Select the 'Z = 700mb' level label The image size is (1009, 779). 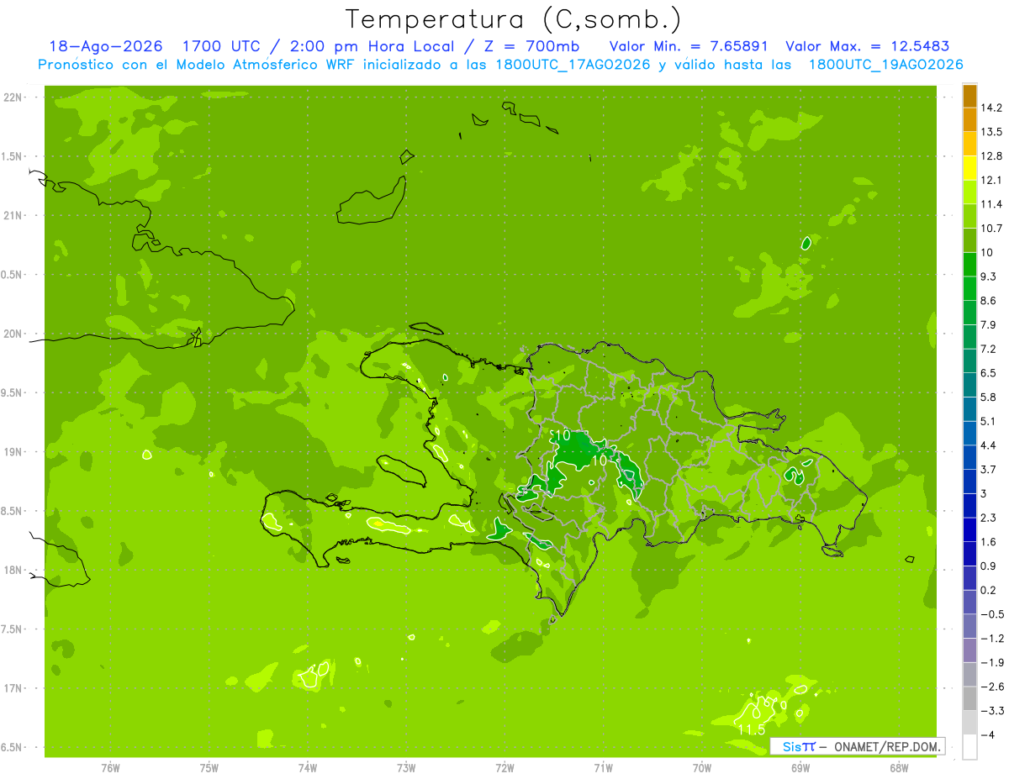(x=531, y=46)
